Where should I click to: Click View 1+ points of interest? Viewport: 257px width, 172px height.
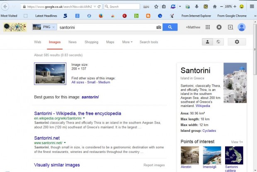coord(237,142)
